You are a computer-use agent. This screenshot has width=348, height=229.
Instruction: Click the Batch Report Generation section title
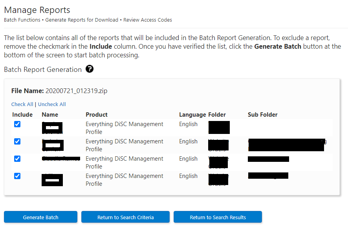pos(43,70)
